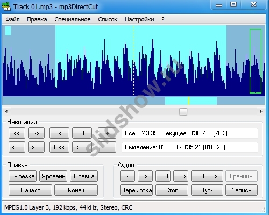Viewport: 269px width, 215px height.
Task: Open the Файл menu
Action: pyautogui.click(x=12, y=19)
